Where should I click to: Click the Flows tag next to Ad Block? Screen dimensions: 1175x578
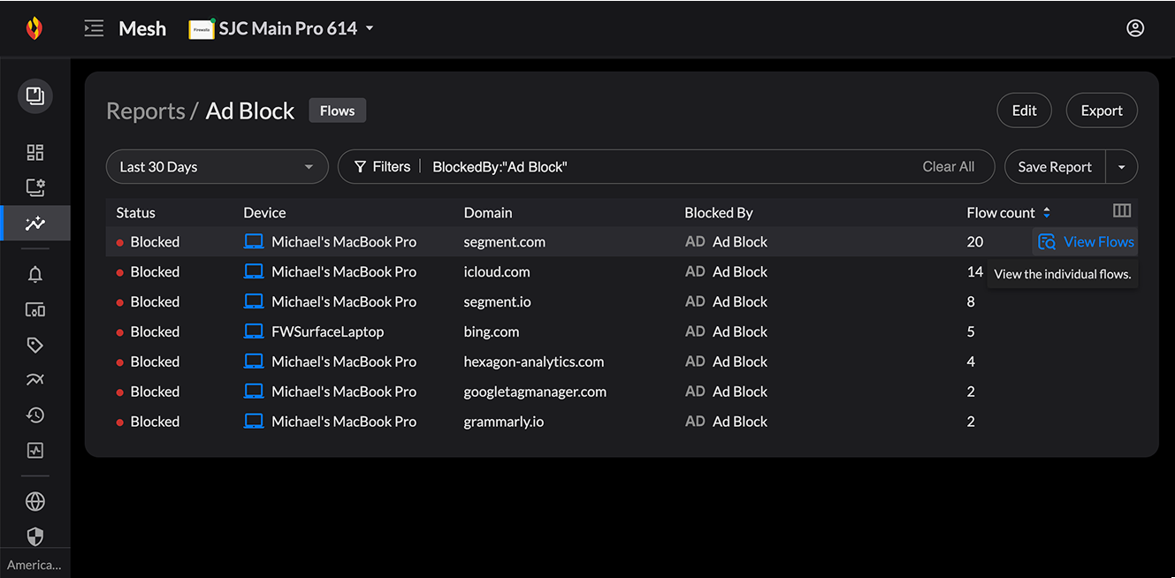pyautogui.click(x=337, y=111)
